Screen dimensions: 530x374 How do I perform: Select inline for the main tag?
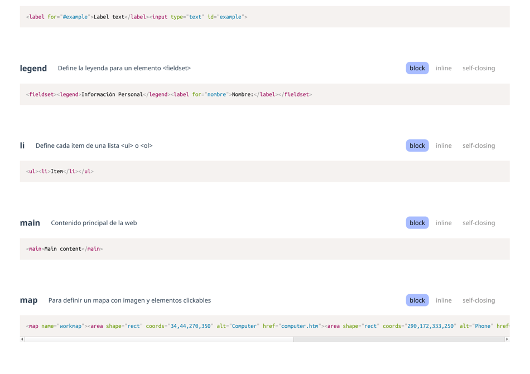pyautogui.click(x=444, y=222)
